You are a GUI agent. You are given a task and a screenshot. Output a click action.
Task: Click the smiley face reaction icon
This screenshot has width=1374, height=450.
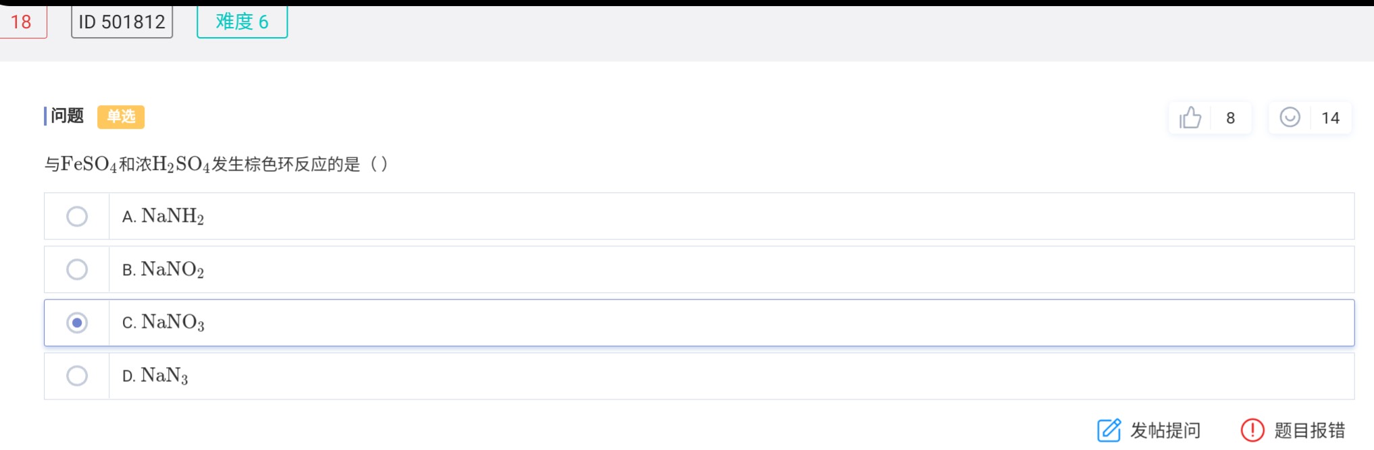(1290, 117)
